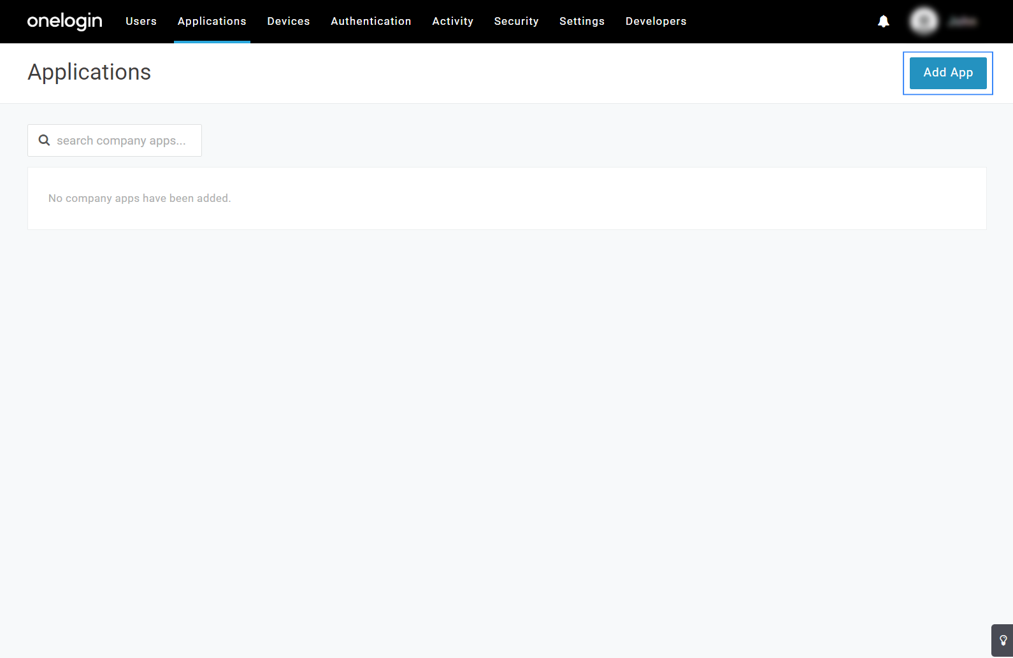
Task: Expand the Activity menu
Action: (452, 21)
